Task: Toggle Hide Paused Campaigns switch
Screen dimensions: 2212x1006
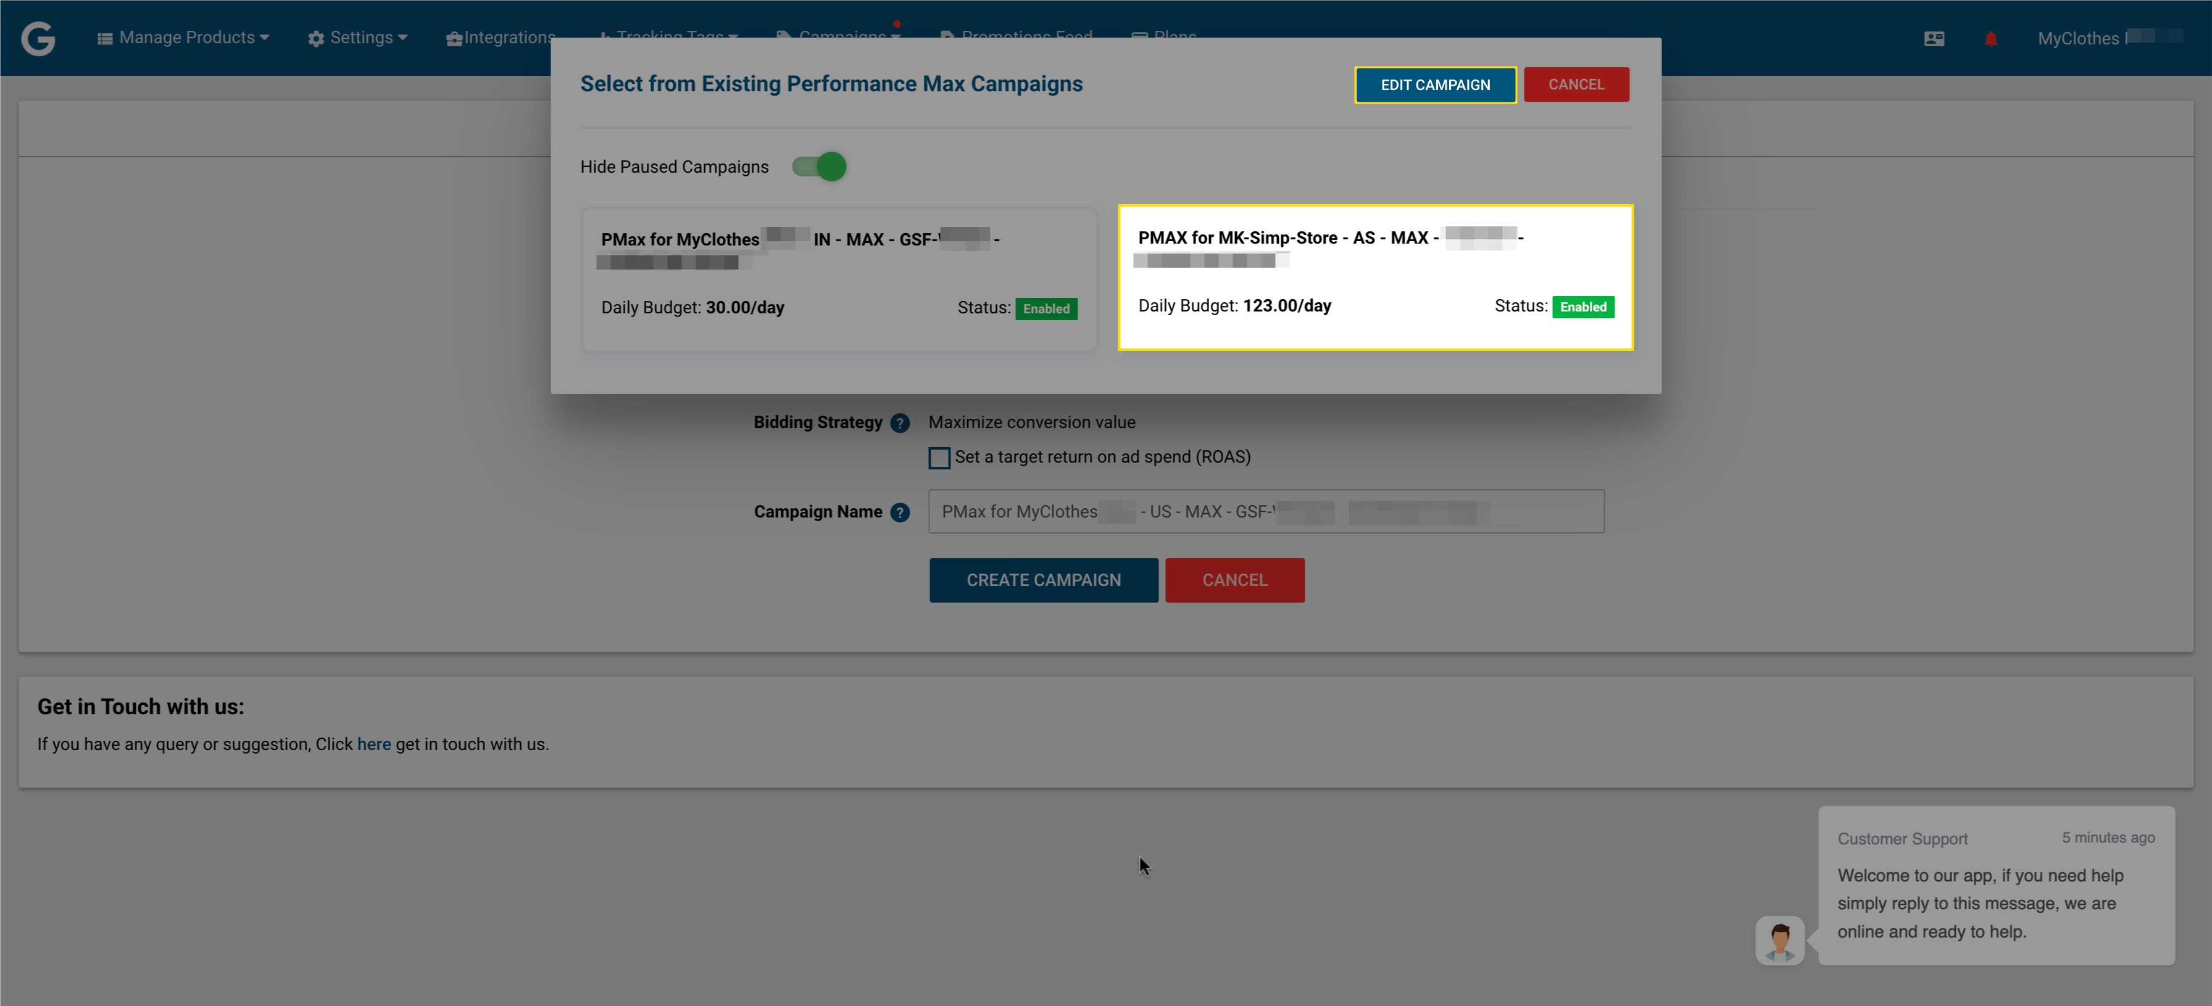Action: point(818,167)
